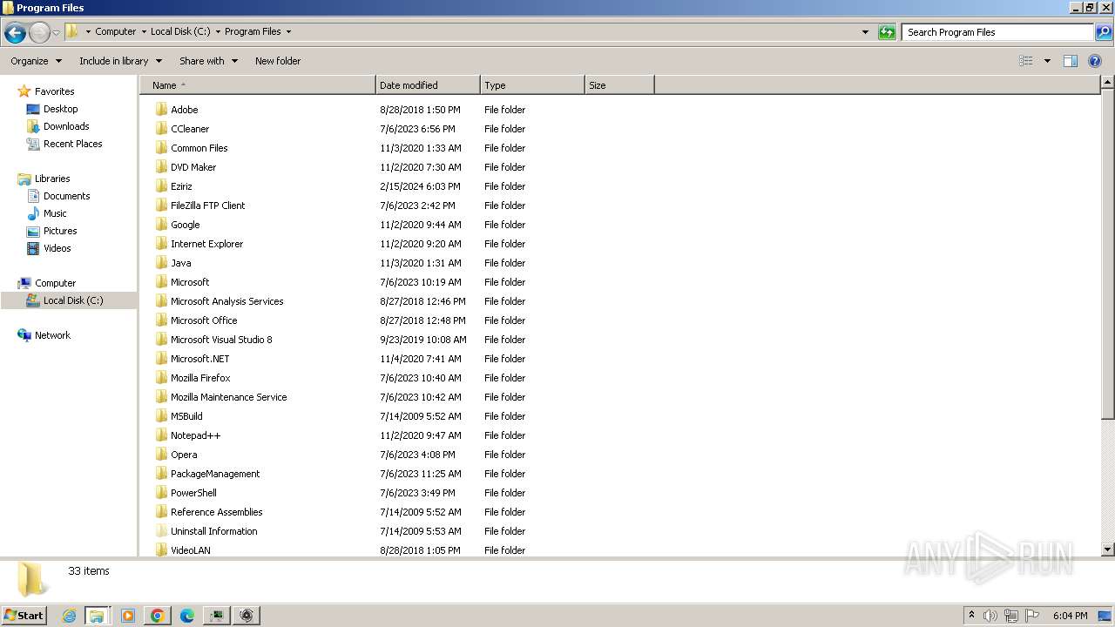Click into Search Program Files box
1115x627 pixels.
pyautogui.click(x=997, y=32)
